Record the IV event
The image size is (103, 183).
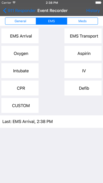coord(83,71)
